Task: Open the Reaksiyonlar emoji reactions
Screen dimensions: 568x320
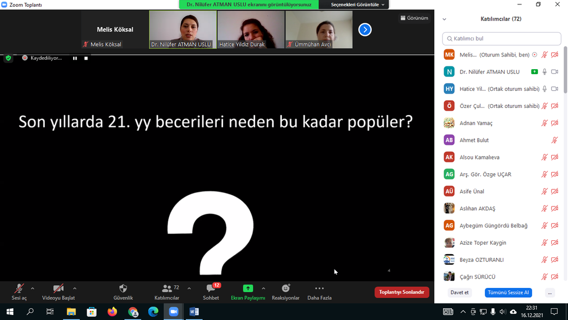Action: tap(286, 288)
